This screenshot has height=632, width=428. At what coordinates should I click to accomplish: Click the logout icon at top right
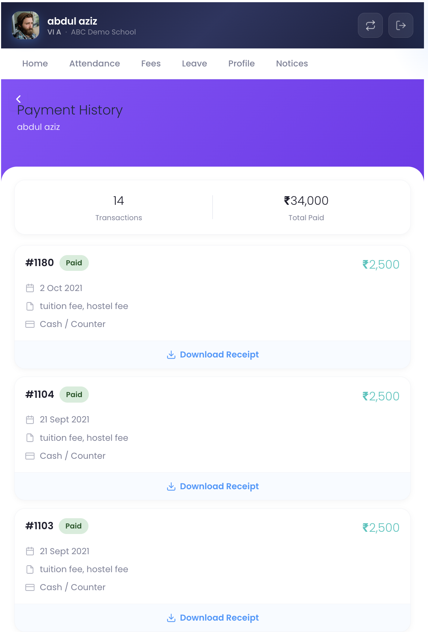400,25
